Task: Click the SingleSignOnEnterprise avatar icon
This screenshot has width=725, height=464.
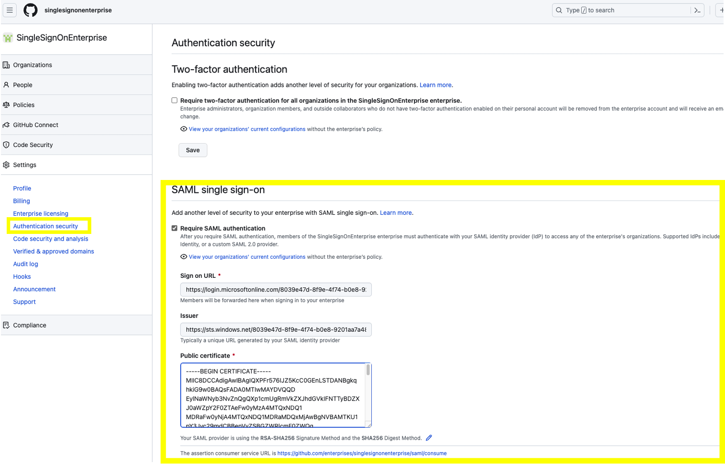Action: (x=8, y=38)
